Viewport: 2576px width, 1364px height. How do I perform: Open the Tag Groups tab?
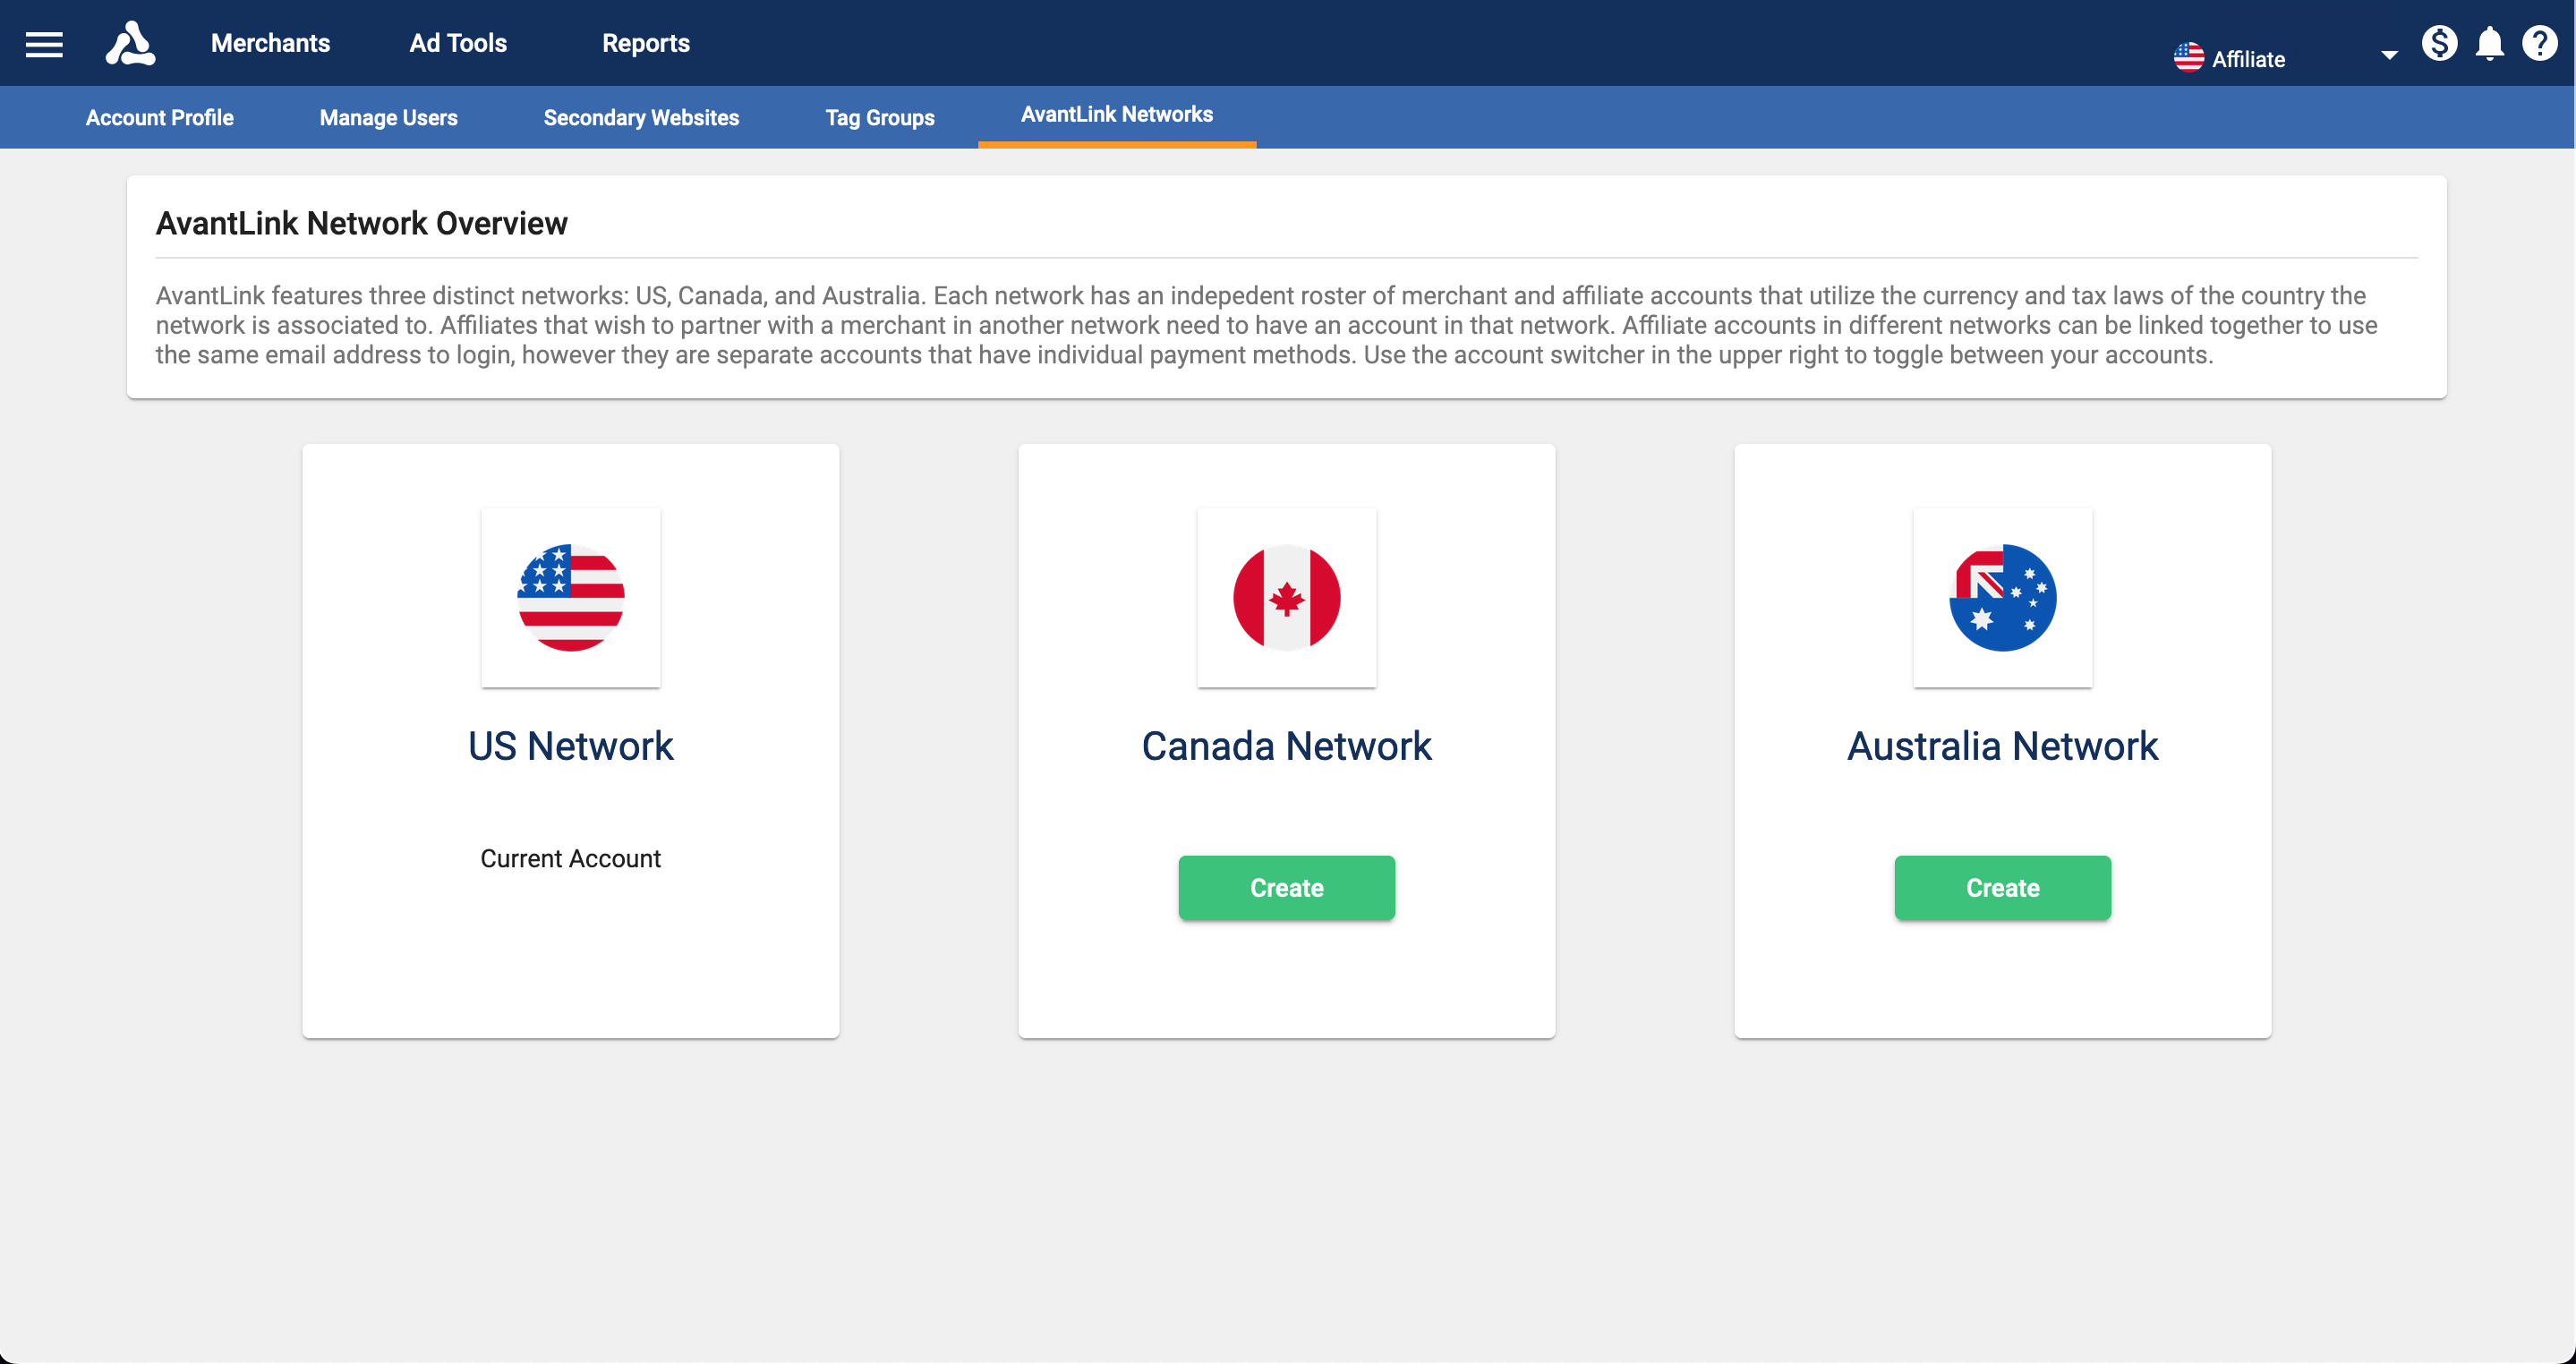(x=880, y=117)
